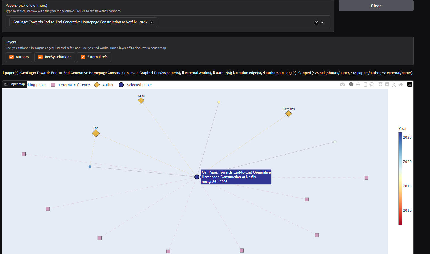The height and width of the screenshot is (254, 430).
Task: Click the Paper map label tab
Action: pyautogui.click(x=15, y=84)
